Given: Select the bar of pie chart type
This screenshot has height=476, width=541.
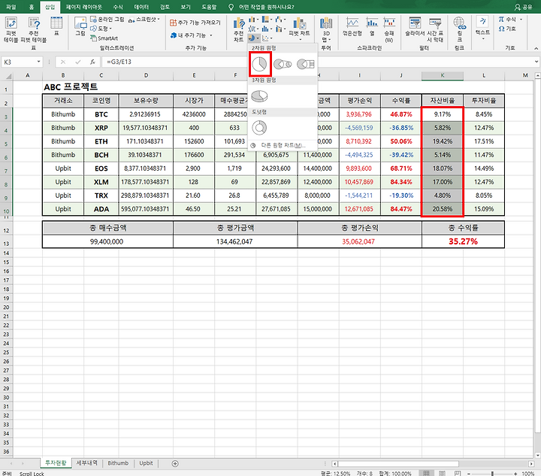Looking at the screenshot, I should (x=306, y=64).
